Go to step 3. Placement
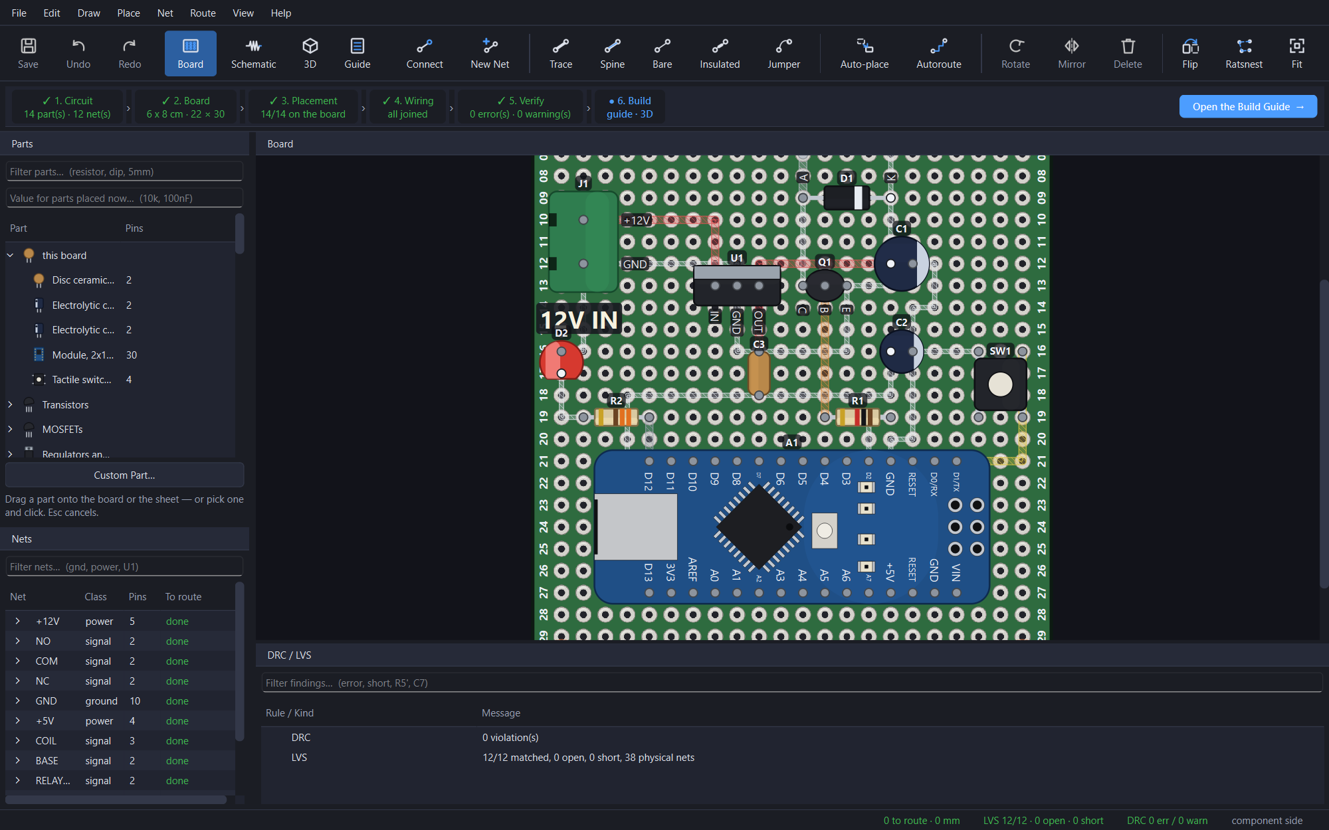The height and width of the screenshot is (830, 1329). 303,107
